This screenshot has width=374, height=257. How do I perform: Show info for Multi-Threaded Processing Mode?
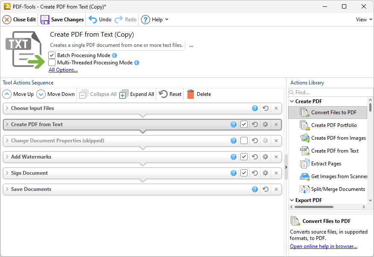137,63
